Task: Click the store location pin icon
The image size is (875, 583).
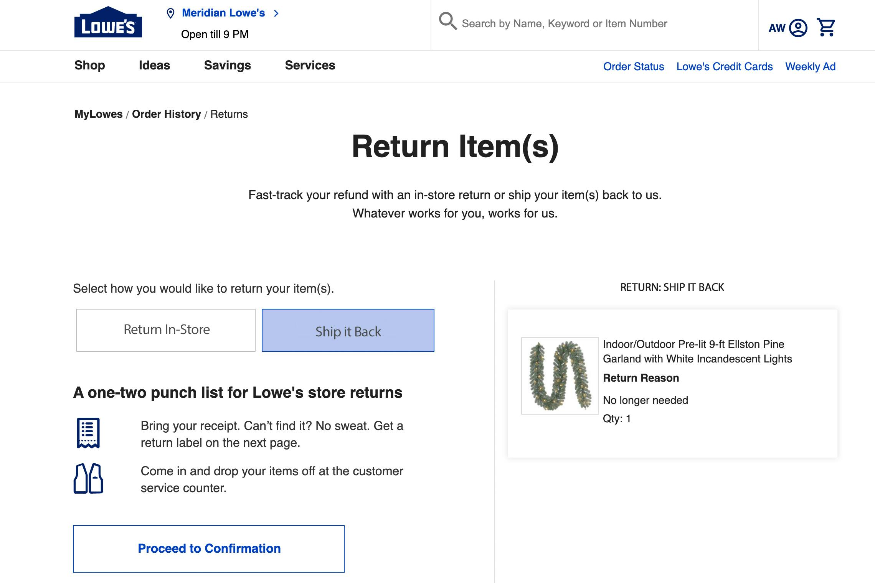Action: pyautogui.click(x=171, y=13)
